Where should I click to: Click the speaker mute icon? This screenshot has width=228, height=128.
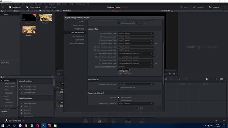(x=207, y=79)
